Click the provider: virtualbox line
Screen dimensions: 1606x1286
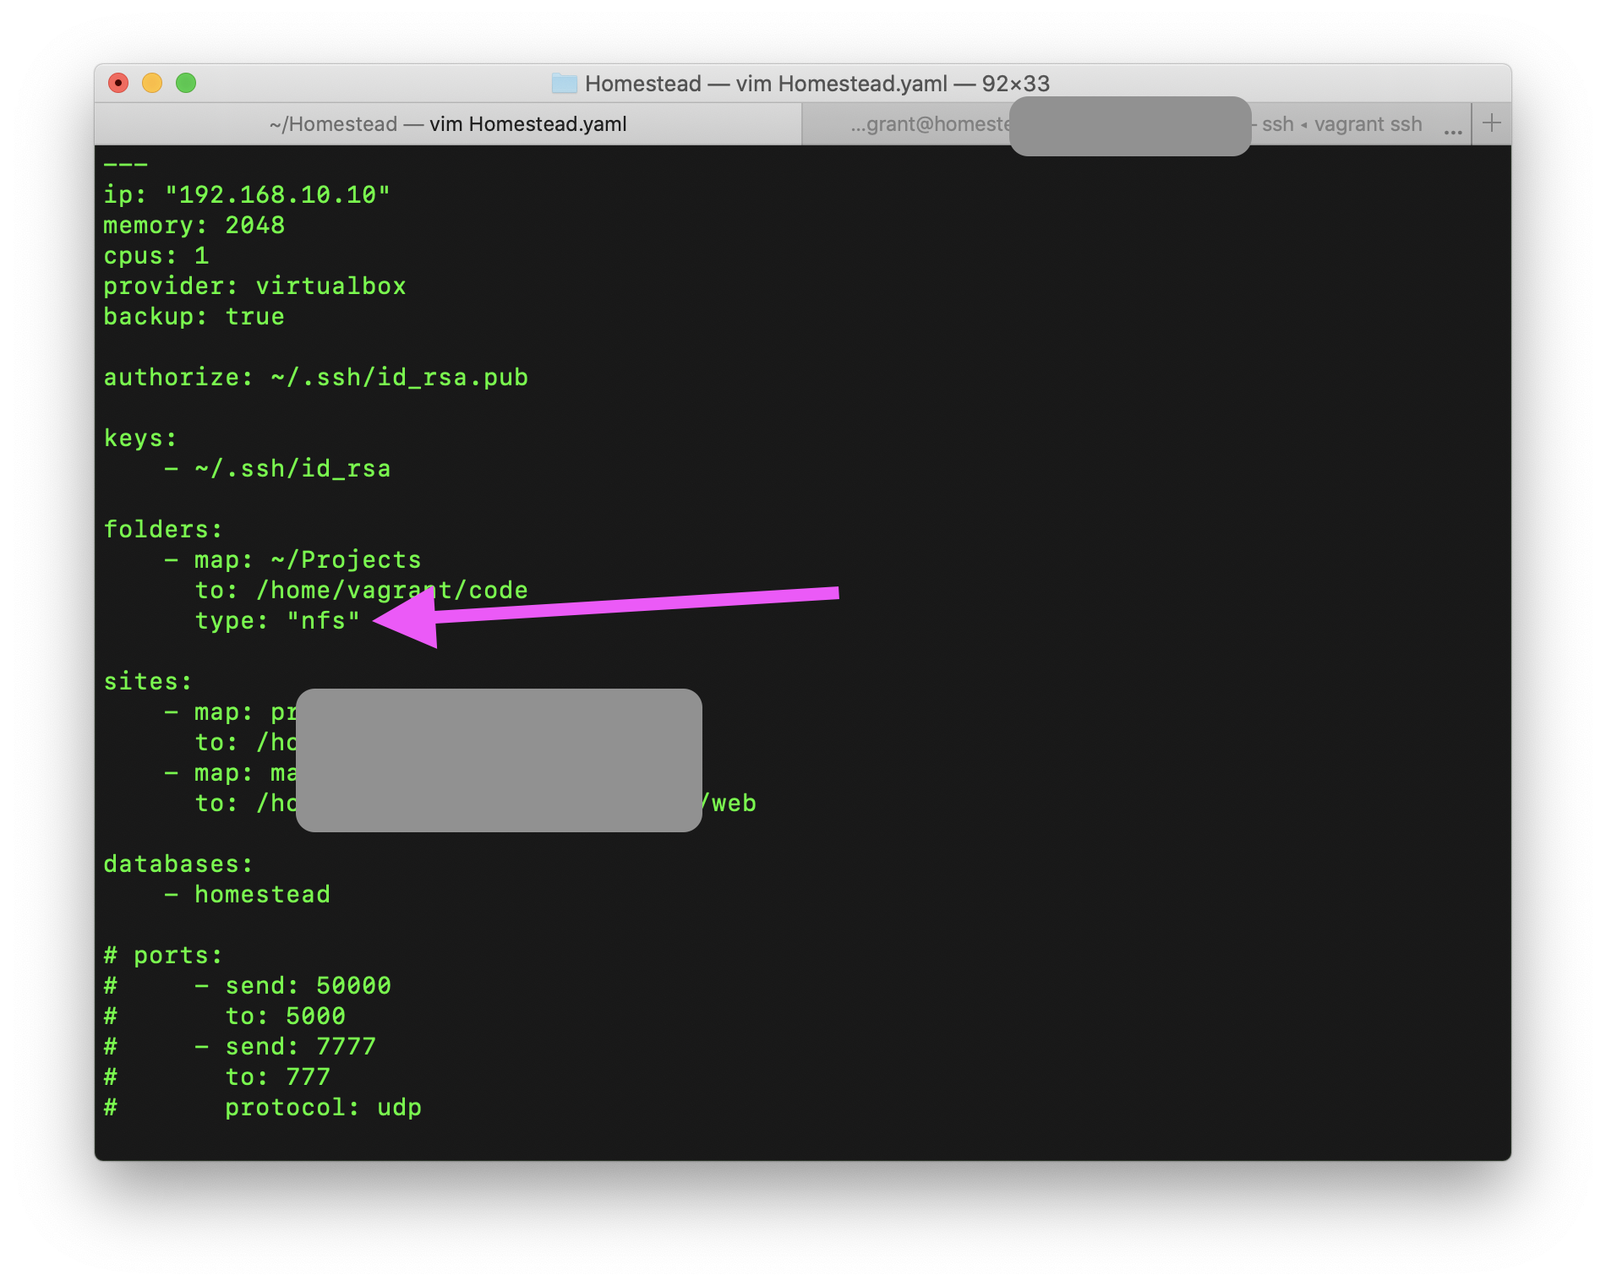coord(254,286)
